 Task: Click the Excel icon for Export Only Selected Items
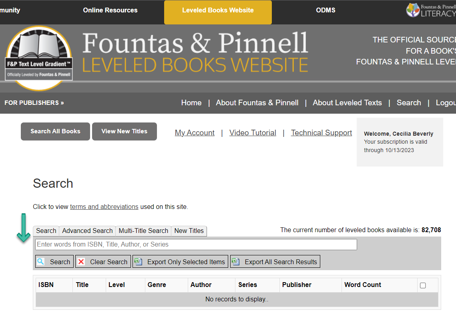(x=139, y=262)
